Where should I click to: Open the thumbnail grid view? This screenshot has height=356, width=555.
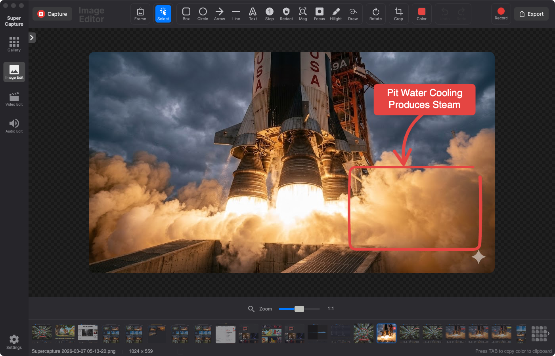pyautogui.click(x=539, y=333)
